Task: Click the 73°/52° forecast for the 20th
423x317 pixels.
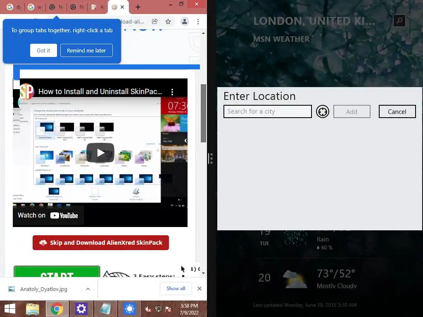Action: point(336,274)
